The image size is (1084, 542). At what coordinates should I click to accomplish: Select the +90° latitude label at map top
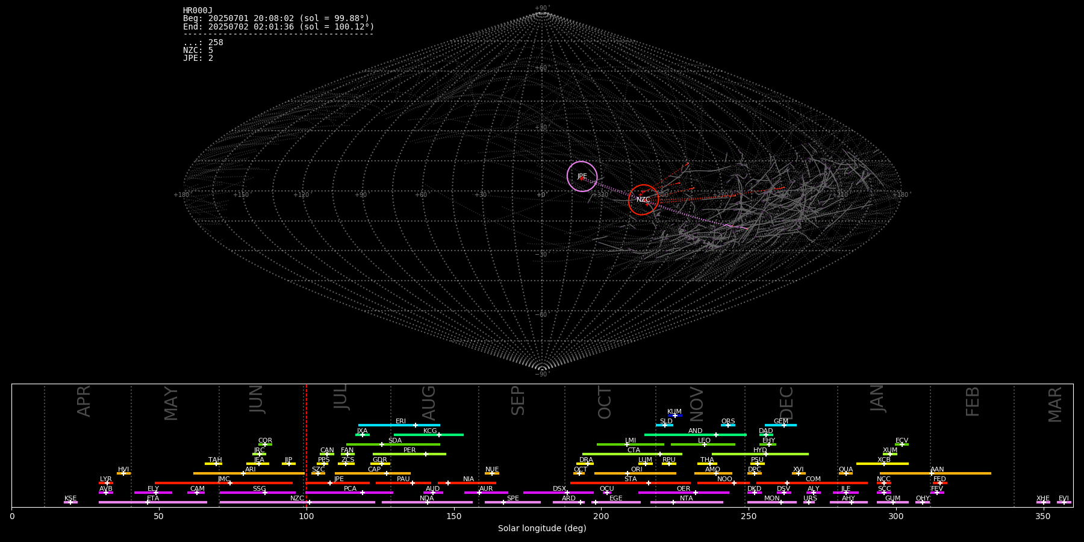(x=543, y=8)
